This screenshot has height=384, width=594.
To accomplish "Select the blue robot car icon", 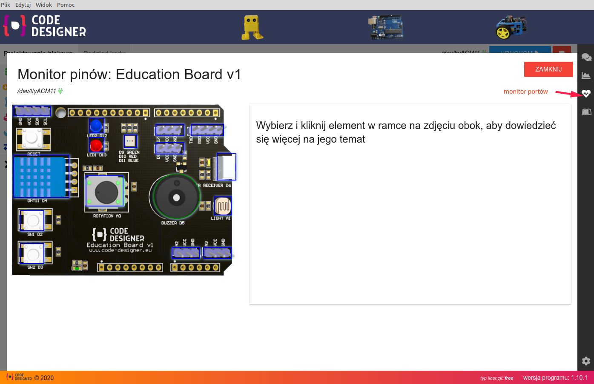I will coord(511,27).
